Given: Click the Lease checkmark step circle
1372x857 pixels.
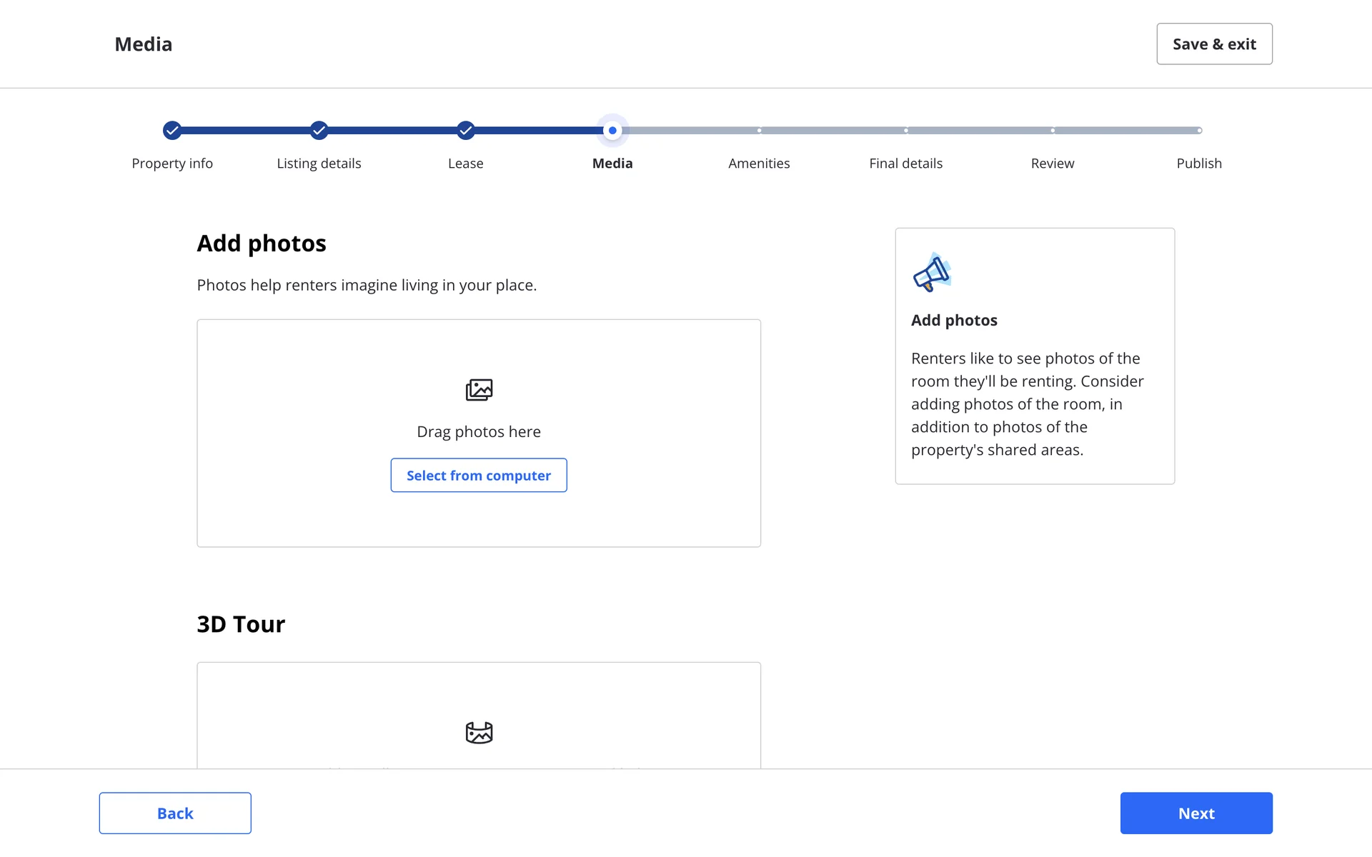Looking at the screenshot, I should (466, 131).
